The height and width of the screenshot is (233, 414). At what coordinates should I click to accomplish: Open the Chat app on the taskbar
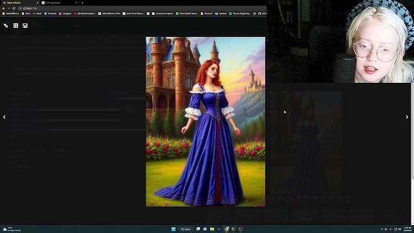pos(205,229)
